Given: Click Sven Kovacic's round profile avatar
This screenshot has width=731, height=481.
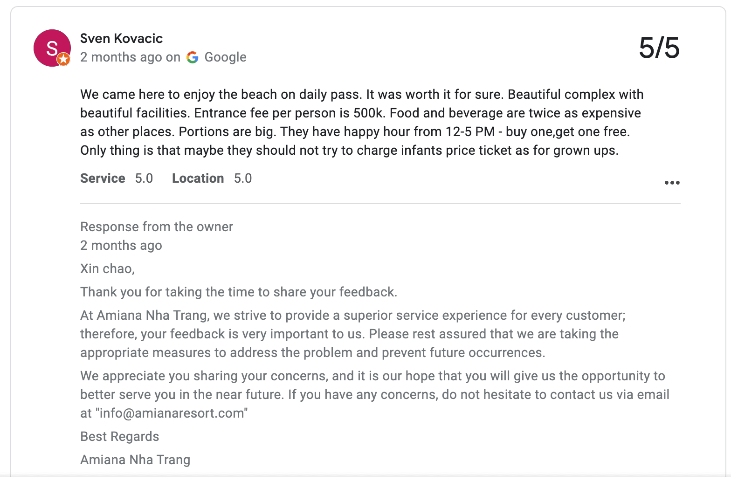Looking at the screenshot, I should pos(51,48).
